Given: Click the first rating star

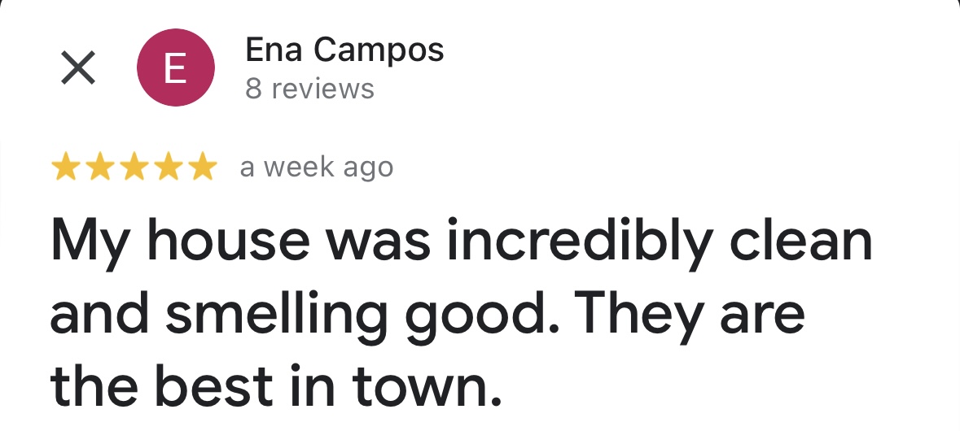Looking at the screenshot, I should point(67,168).
